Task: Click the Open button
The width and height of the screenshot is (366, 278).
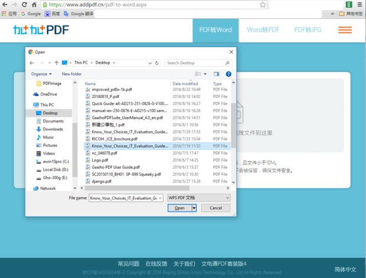Action: tap(179, 208)
